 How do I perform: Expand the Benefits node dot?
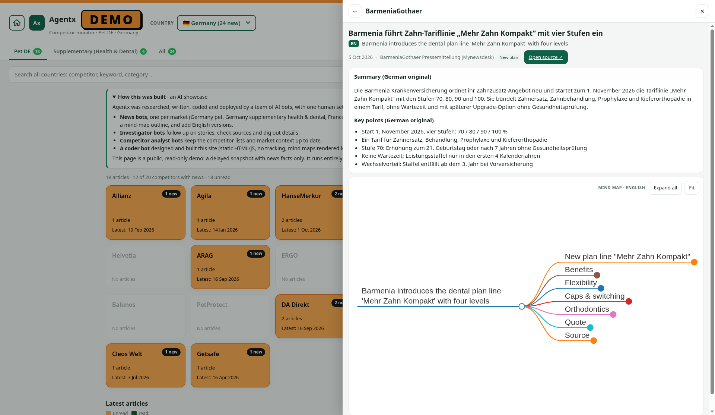click(597, 275)
